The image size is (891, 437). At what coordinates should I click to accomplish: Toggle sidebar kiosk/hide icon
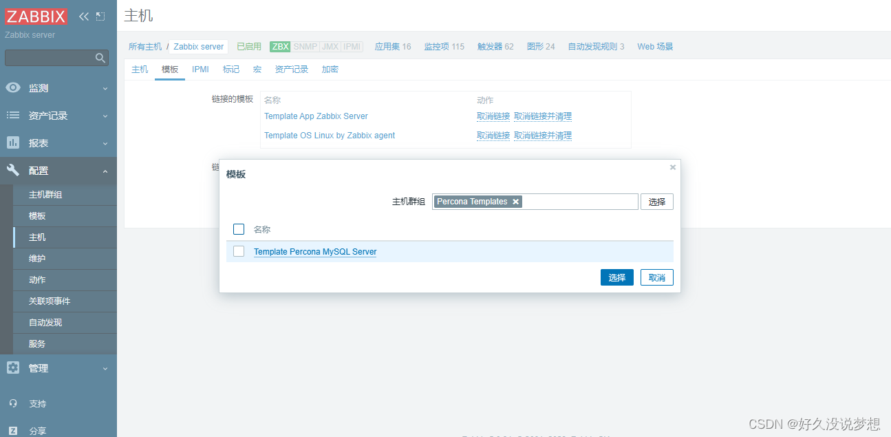pos(100,17)
